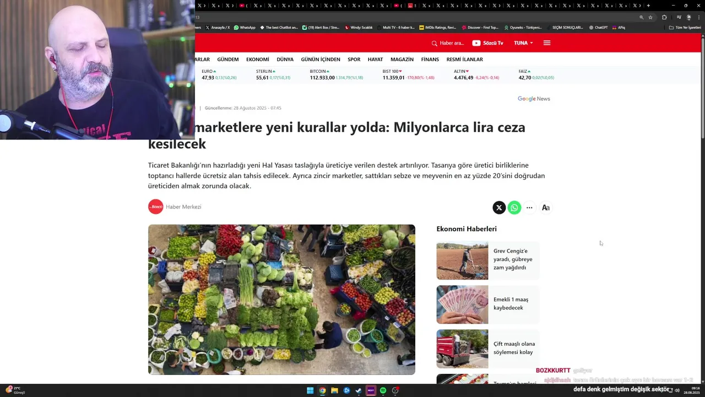Click the ALTIN gold price
705x397 pixels.
[x=476, y=74]
